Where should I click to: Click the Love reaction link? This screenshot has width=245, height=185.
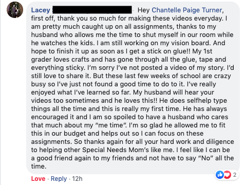[38, 179]
